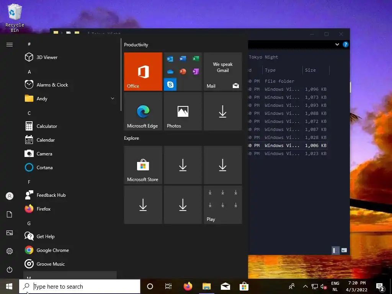
Task: Select the file row sized 1,096 KB
Action: [x=288, y=89]
